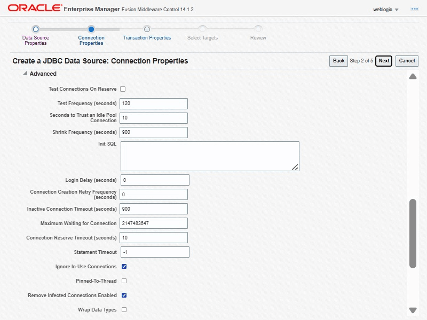This screenshot has width=427, height=320.
Task: Uncheck Ignore In-Use Connections
Action: 124,267
